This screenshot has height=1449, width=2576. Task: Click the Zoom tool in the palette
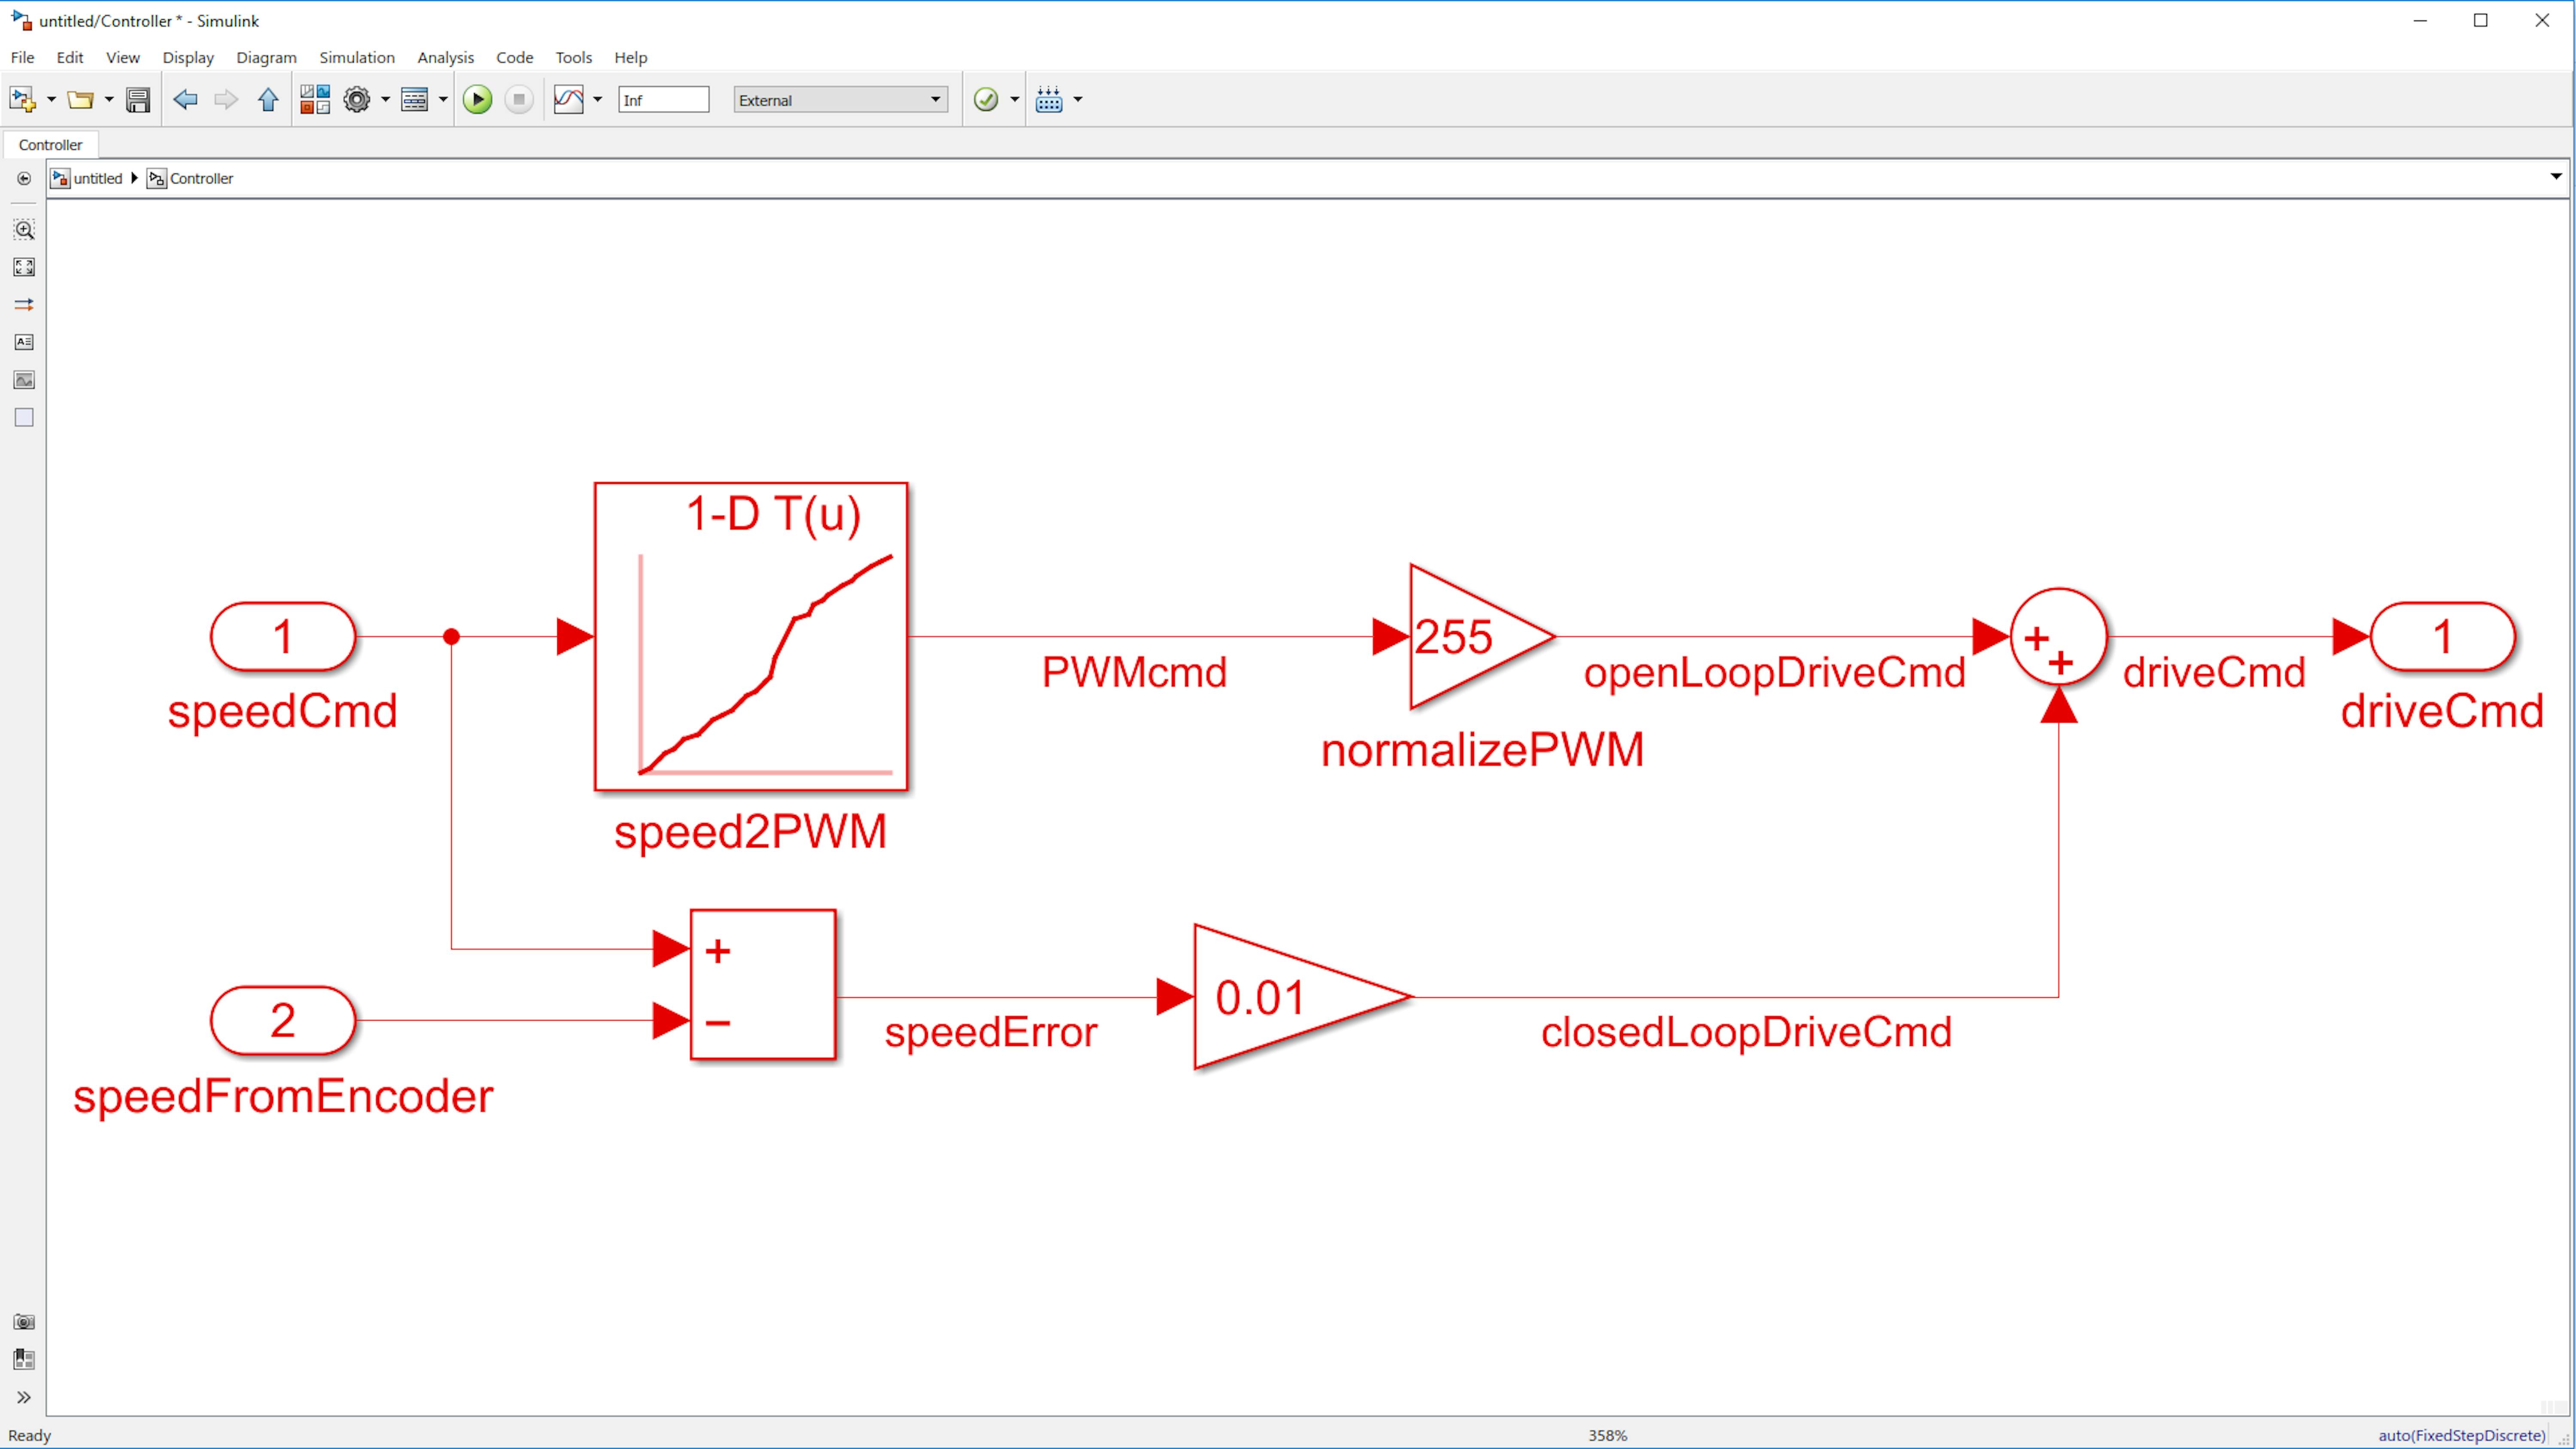24,230
